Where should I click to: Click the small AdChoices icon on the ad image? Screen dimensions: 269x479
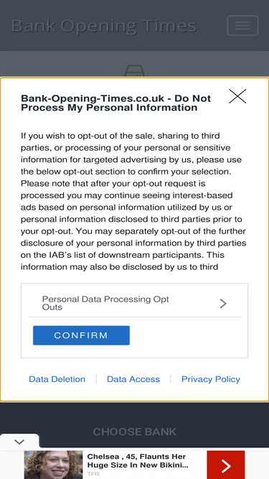pyautogui.click(x=27, y=453)
